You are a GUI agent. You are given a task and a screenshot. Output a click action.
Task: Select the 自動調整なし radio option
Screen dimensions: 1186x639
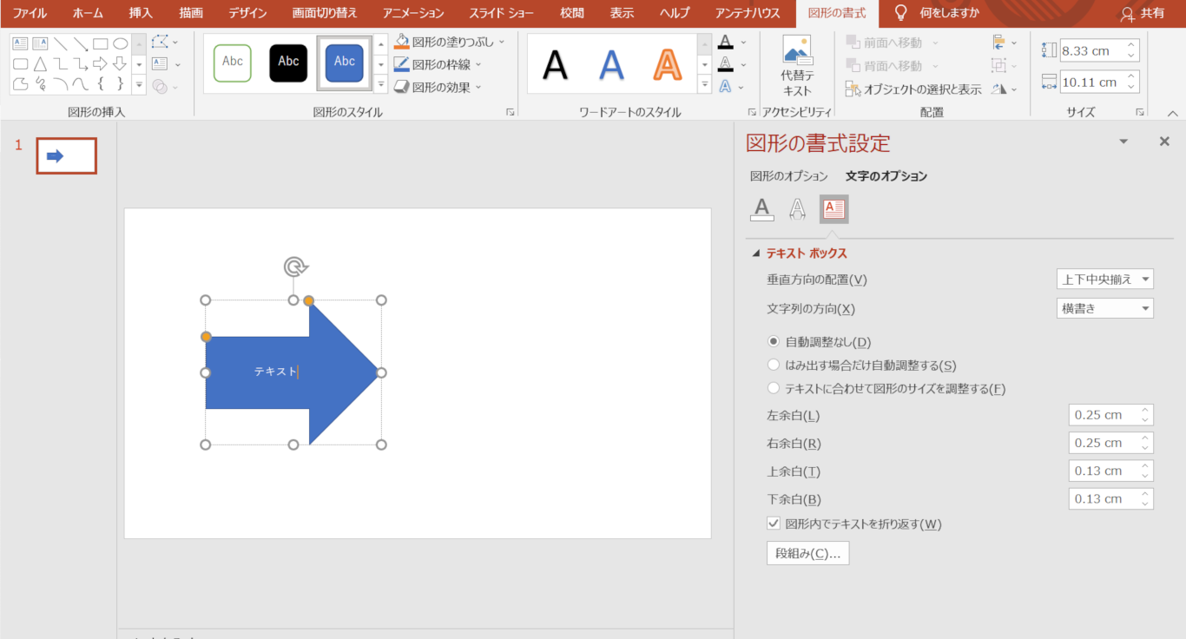[774, 341]
